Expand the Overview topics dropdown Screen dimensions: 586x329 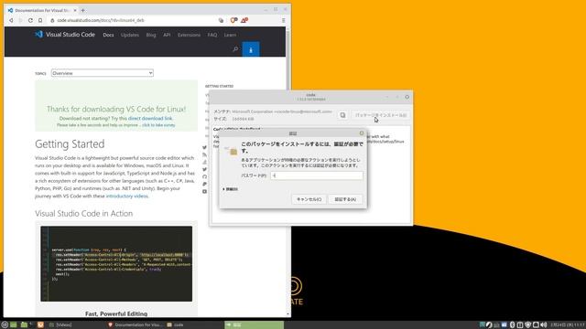(x=103, y=73)
